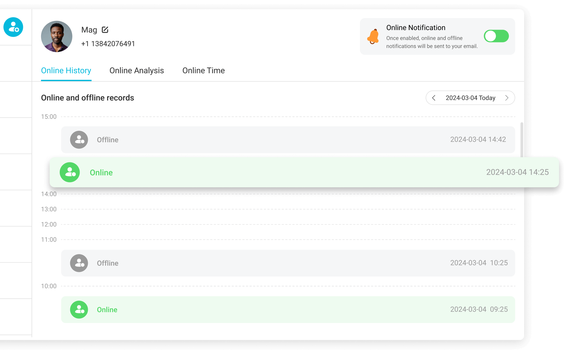Enable online notifications via green toggle
The image size is (566, 354).
(496, 36)
